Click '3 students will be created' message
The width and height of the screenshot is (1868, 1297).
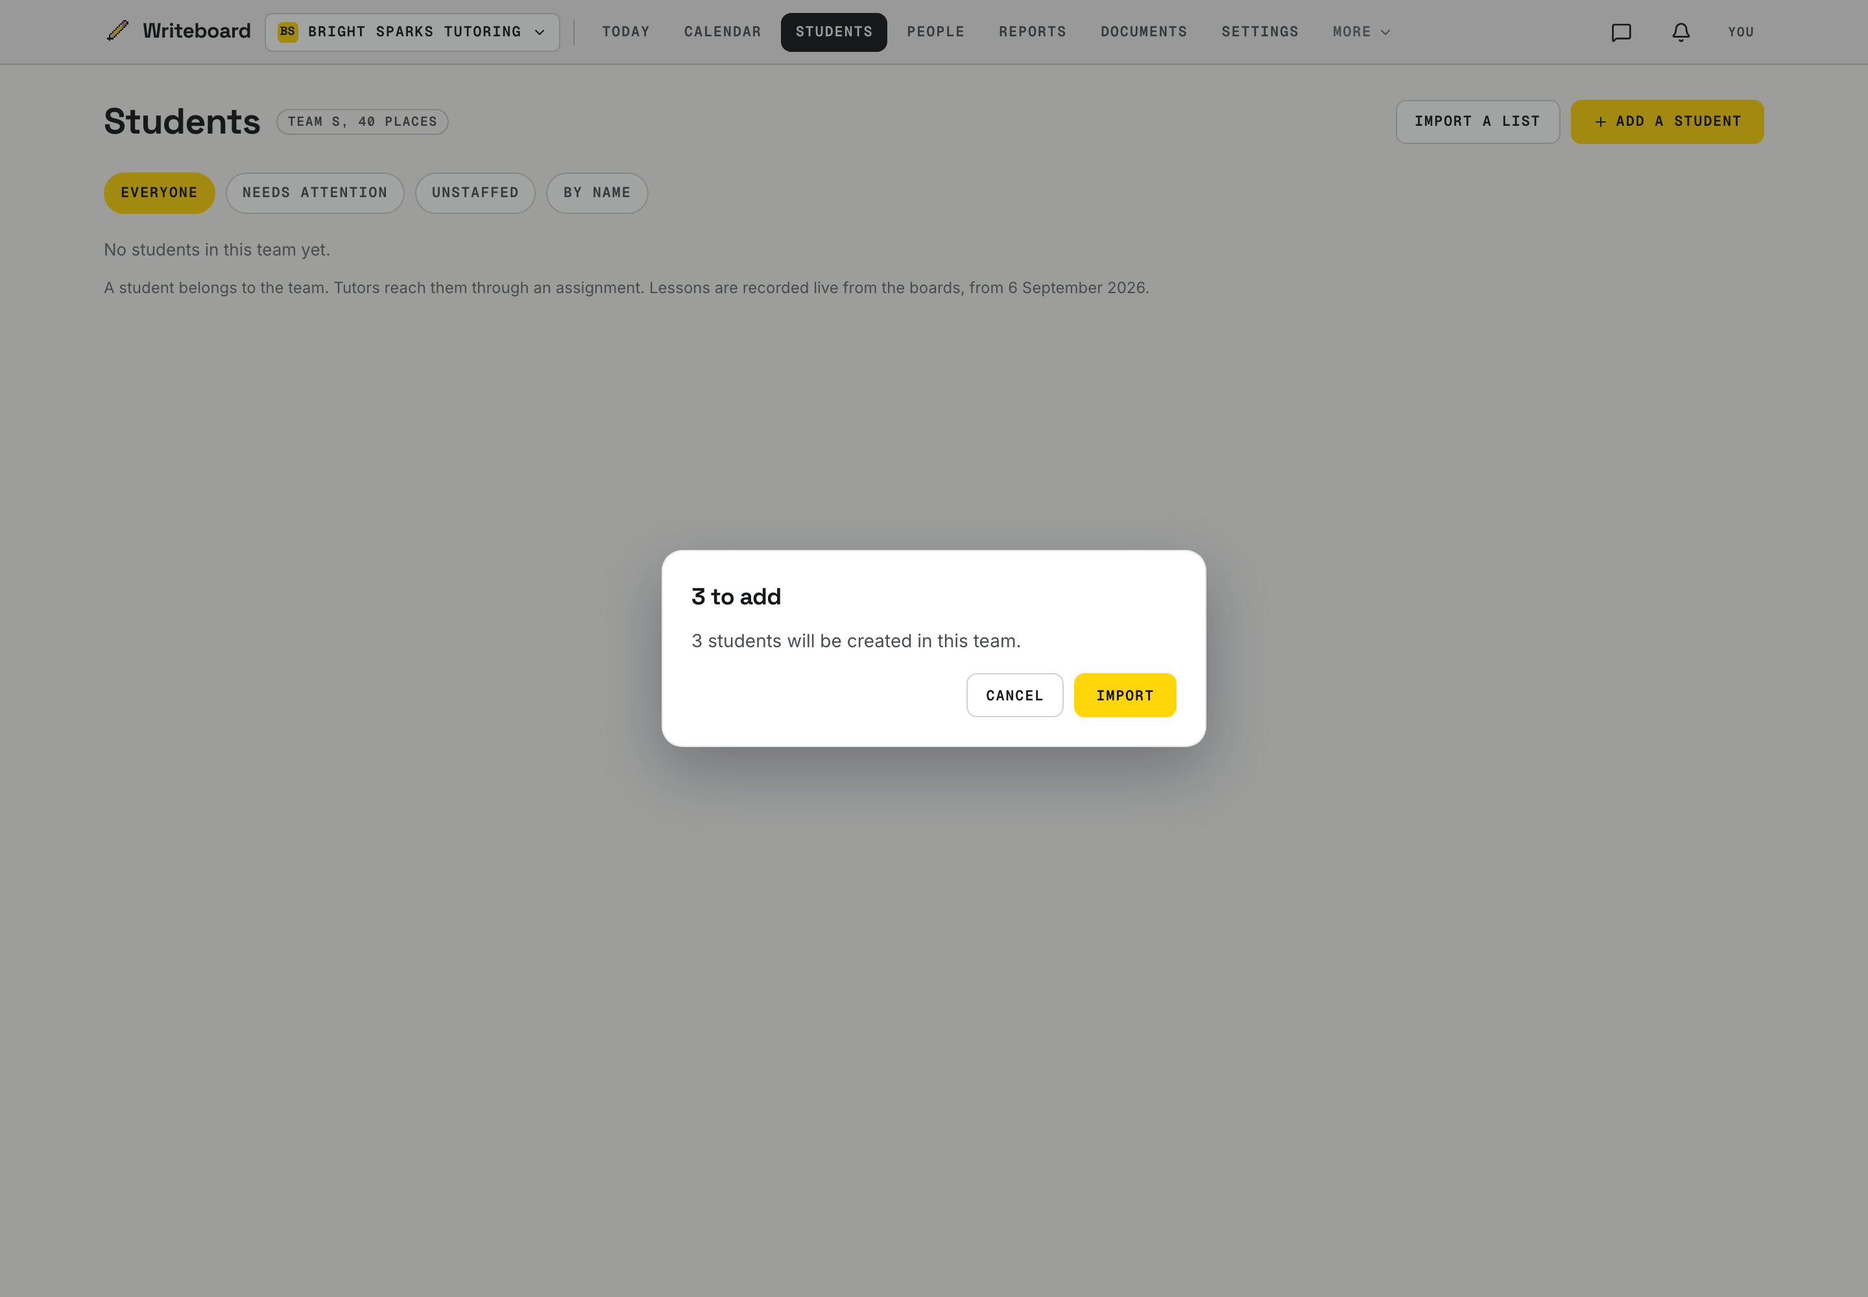pos(855,640)
